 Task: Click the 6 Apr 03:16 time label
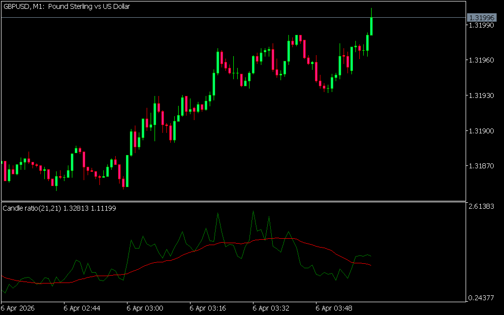(208, 308)
